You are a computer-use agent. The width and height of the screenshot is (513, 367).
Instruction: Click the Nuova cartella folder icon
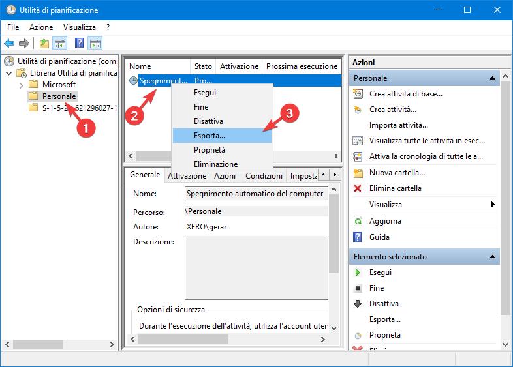pyautogui.click(x=358, y=173)
